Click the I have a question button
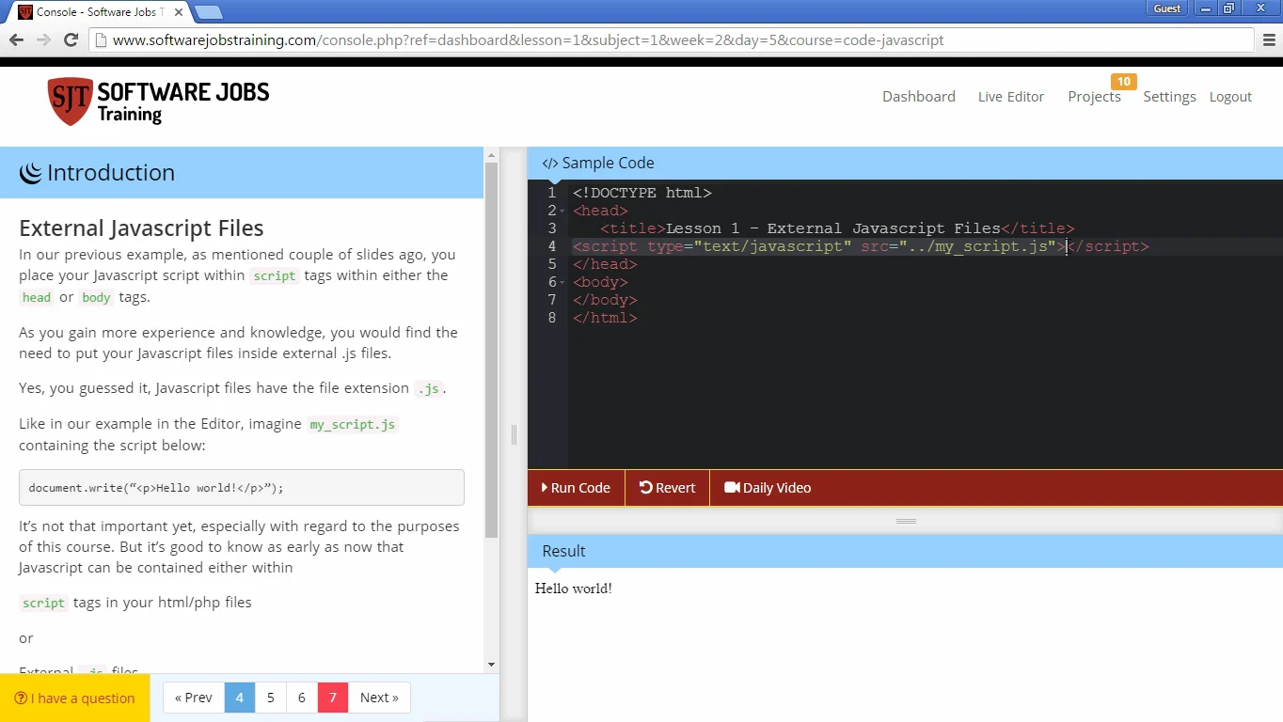 [x=75, y=698]
